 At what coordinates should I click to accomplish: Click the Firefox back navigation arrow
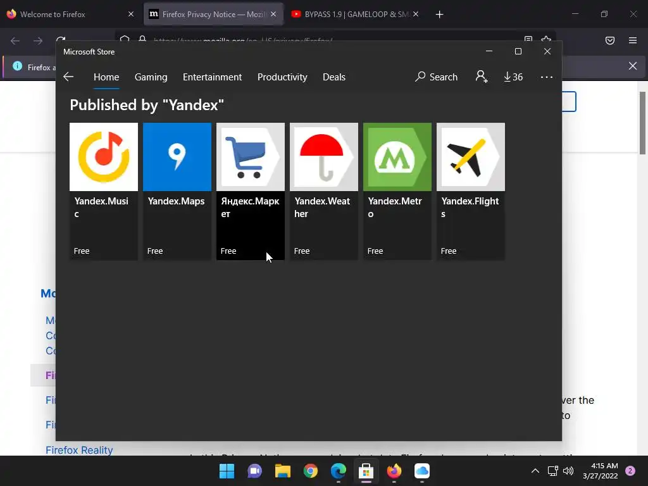click(x=15, y=40)
